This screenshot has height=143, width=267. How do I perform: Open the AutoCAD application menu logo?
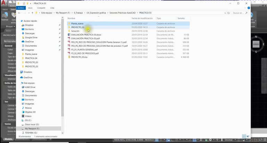click(4, 3)
